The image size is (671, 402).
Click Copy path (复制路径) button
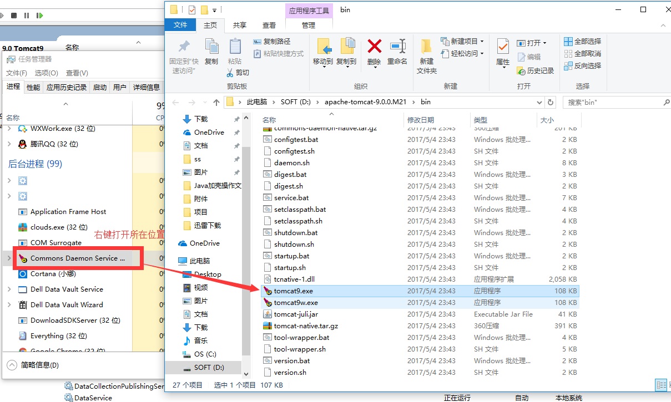271,42
